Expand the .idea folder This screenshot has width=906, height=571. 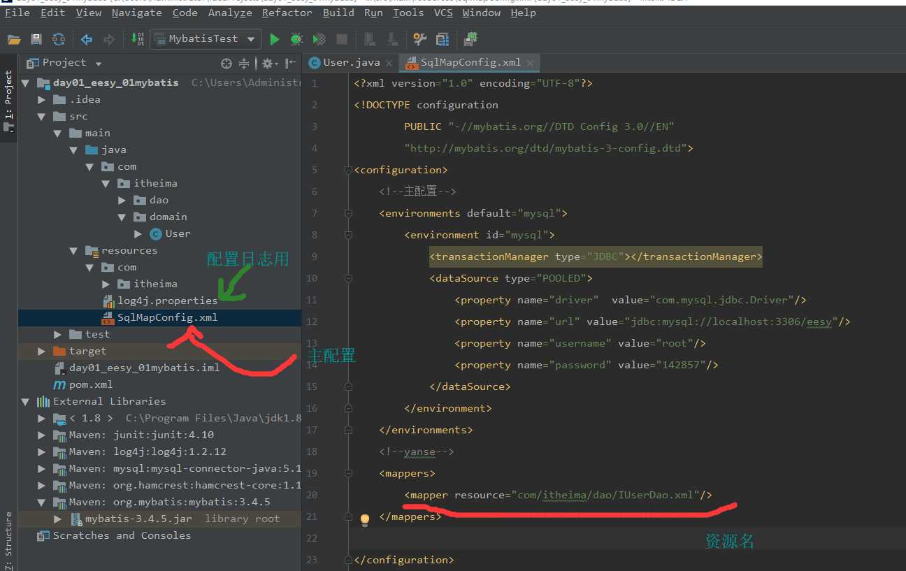tap(42, 99)
